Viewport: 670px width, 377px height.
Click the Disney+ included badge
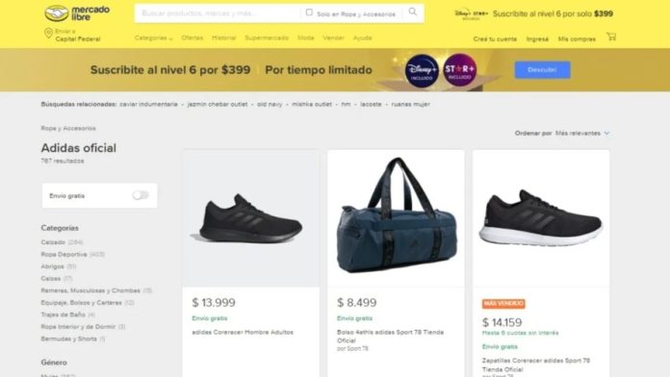tap(422, 70)
